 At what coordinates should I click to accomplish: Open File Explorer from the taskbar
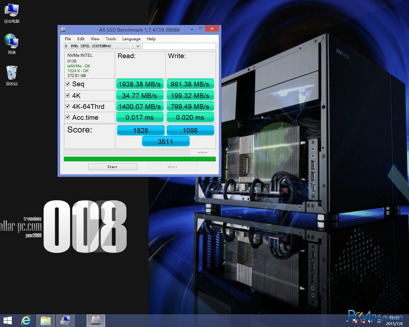[46, 321]
